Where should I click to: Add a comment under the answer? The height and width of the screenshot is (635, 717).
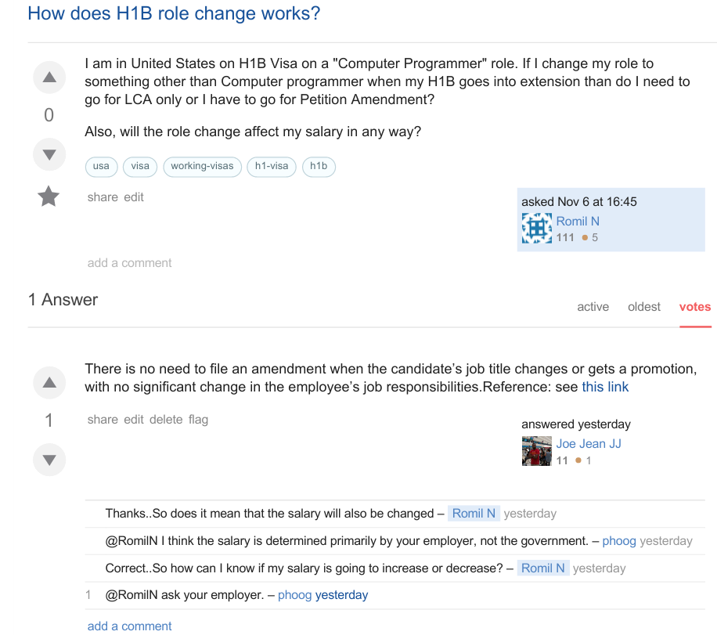click(129, 626)
